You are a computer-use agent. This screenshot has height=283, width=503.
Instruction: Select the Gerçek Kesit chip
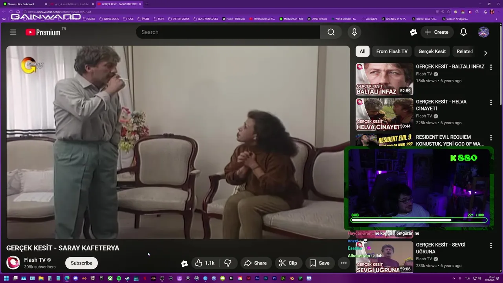point(432,51)
